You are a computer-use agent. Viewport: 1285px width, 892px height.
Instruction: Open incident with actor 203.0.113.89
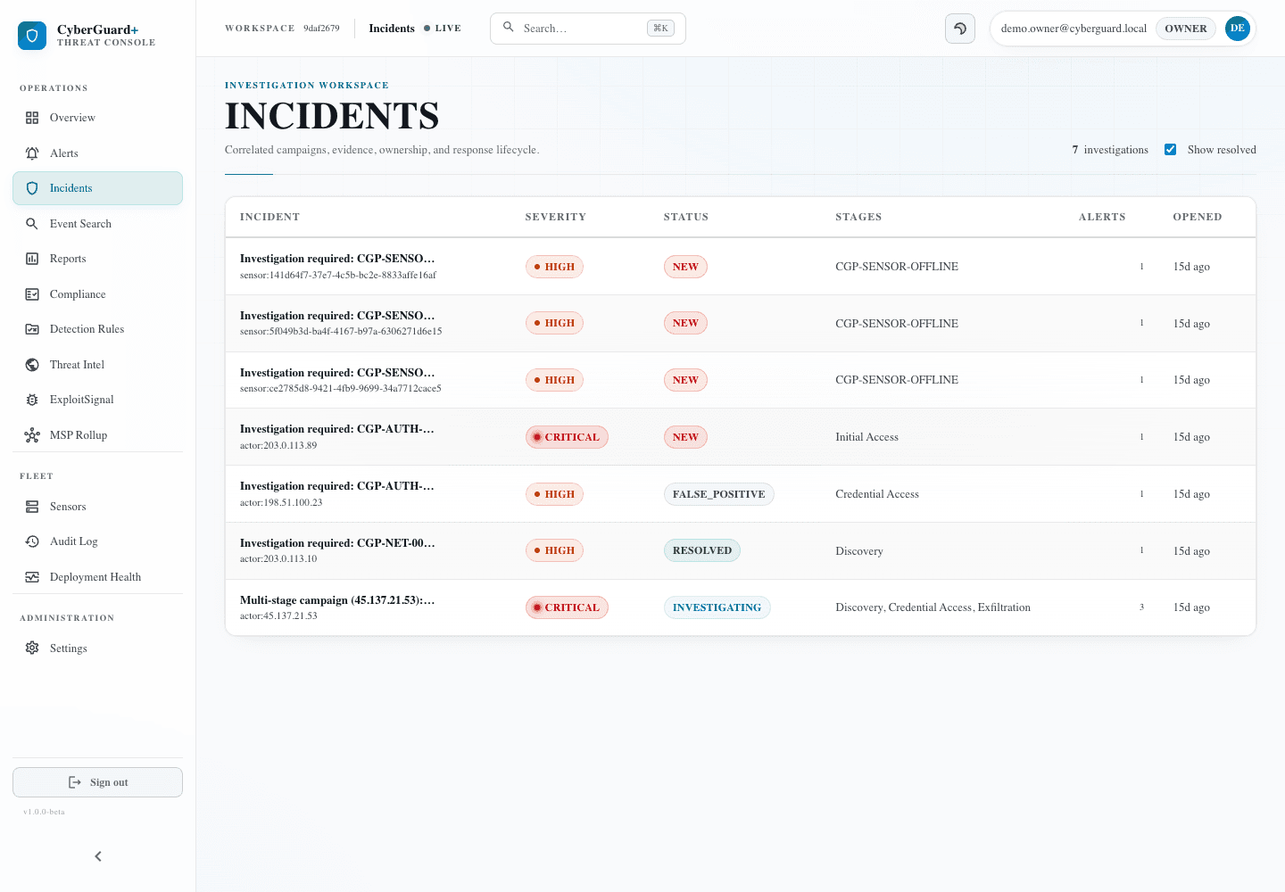click(741, 437)
